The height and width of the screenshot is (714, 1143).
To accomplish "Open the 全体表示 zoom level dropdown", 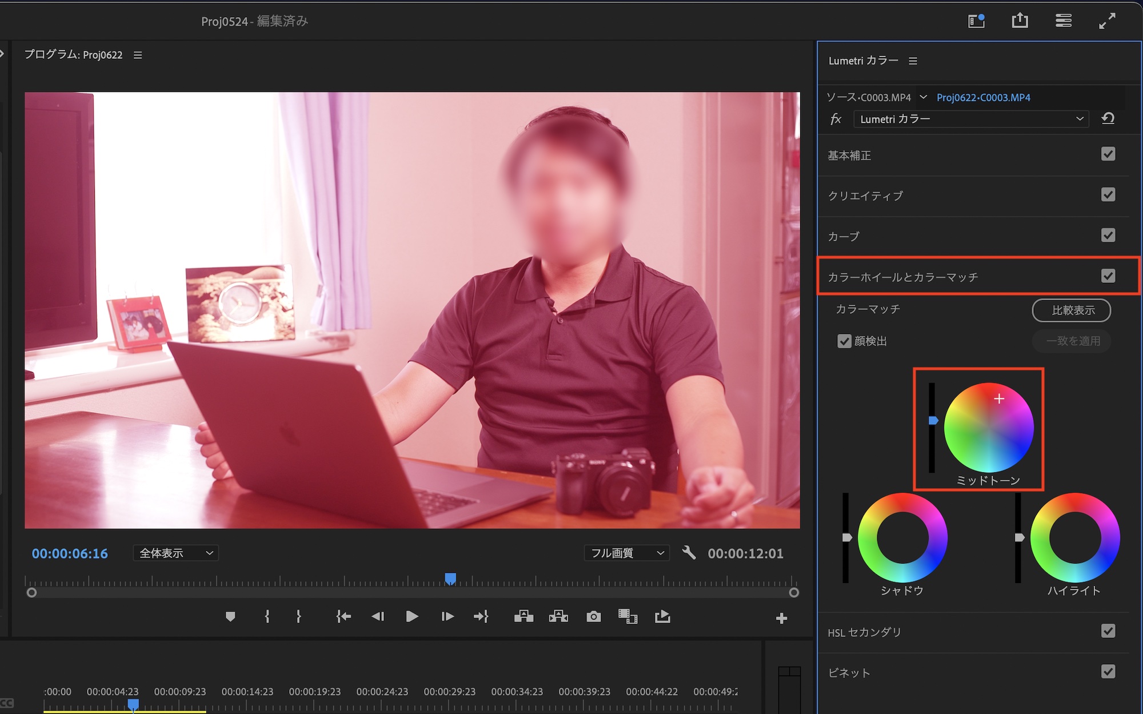I will point(175,553).
